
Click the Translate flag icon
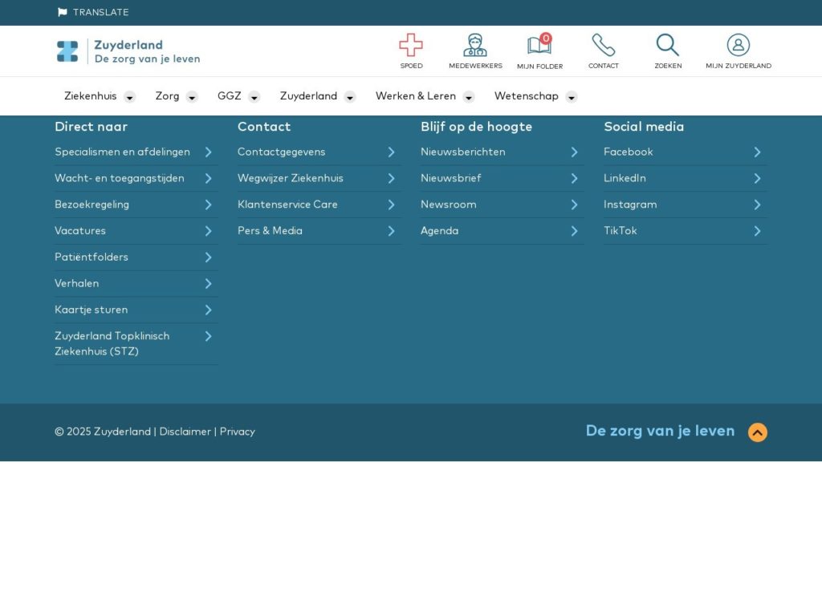coord(63,12)
